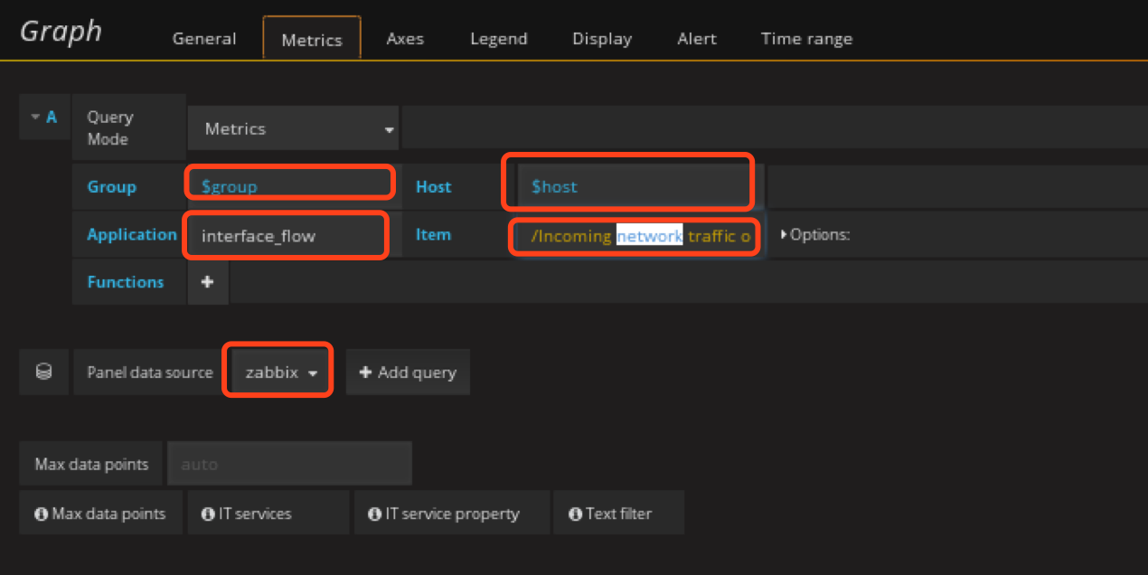Select the Time range tab
Viewport: 1148px width, 575px height.
pos(806,39)
